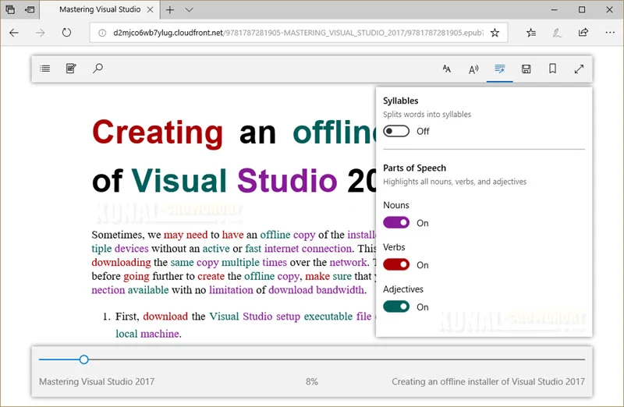Share this page icon
This screenshot has width=624, height=407.
(x=583, y=32)
